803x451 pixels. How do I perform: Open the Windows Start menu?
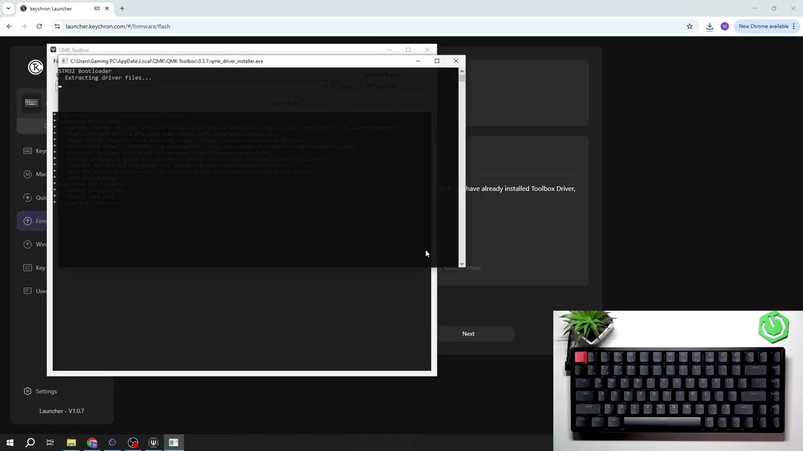coord(9,442)
